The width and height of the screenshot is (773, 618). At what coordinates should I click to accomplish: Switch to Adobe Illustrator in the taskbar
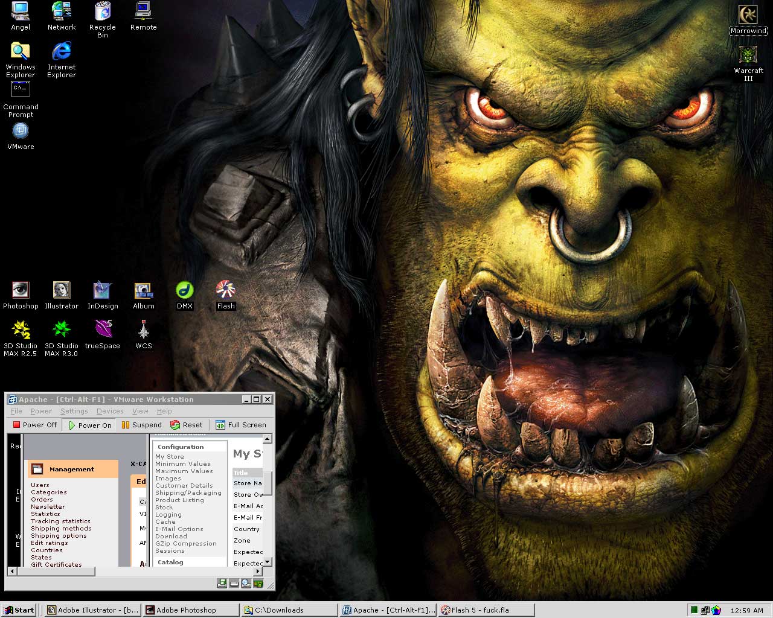click(x=93, y=610)
